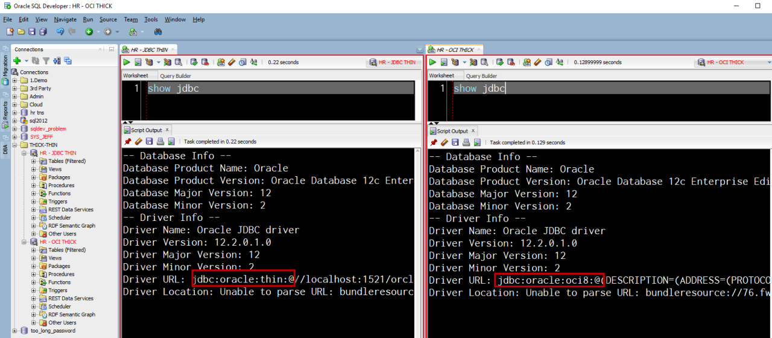772x338 pixels.
Task: Click the Save icon in main toolbar
Action: (31, 31)
